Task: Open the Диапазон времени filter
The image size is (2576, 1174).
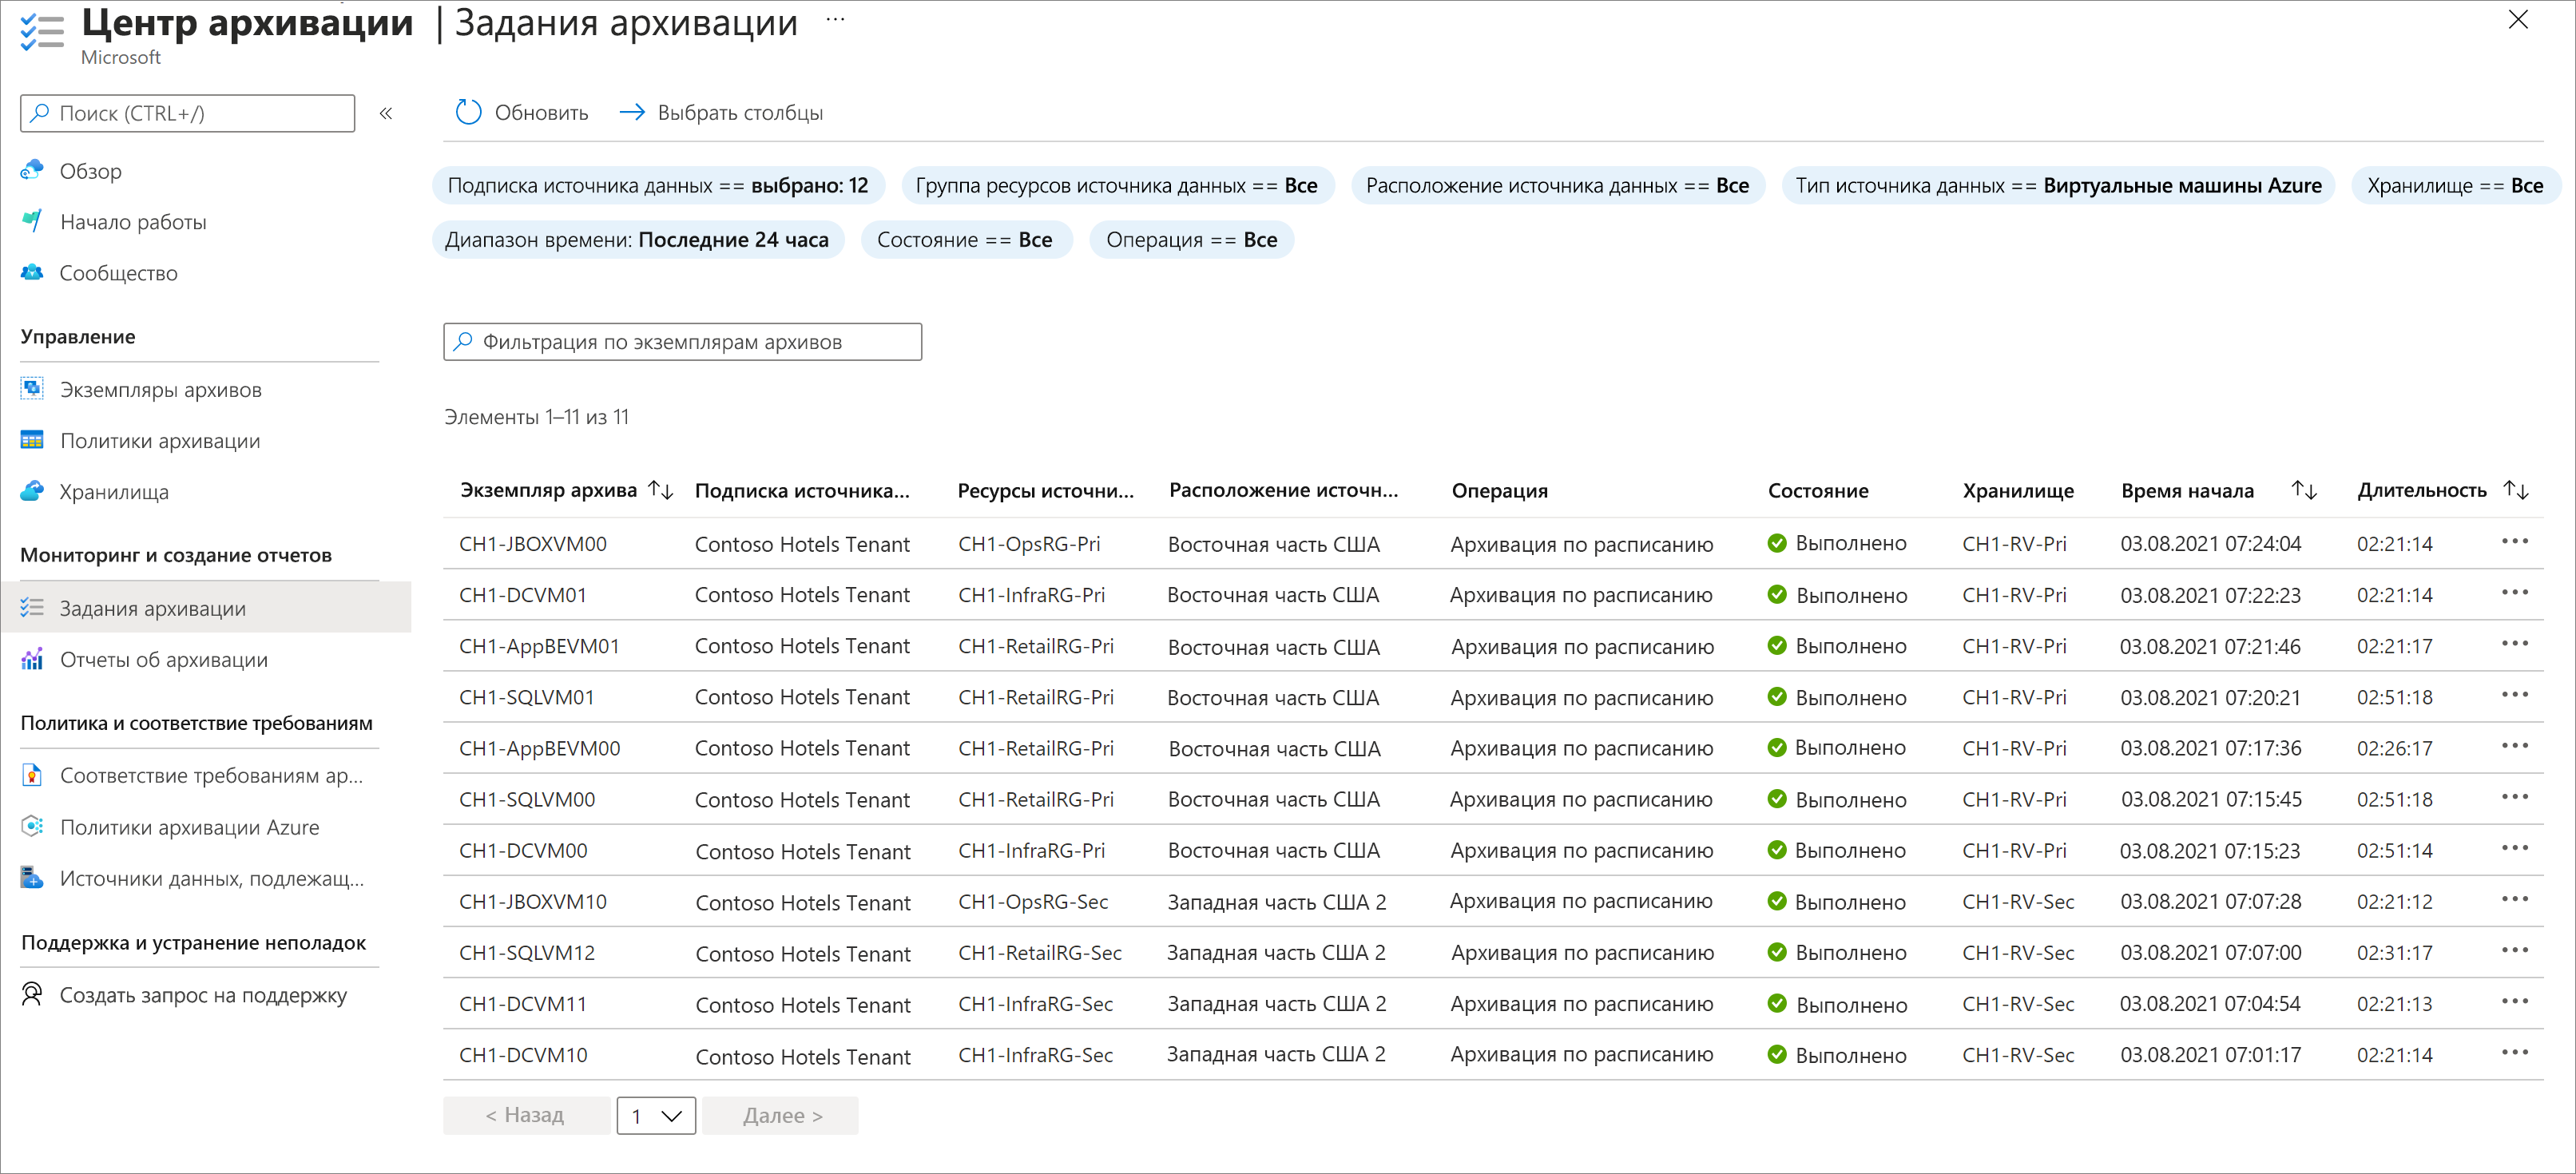Action: [638, 239]
